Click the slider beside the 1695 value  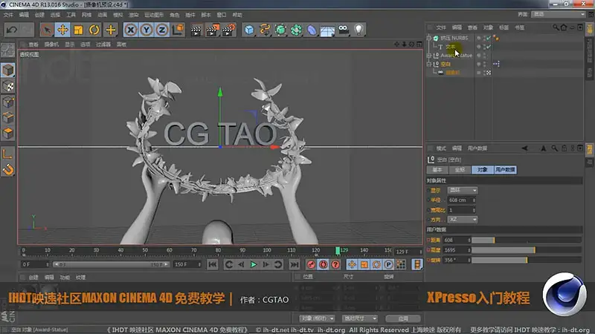point(527,250)
